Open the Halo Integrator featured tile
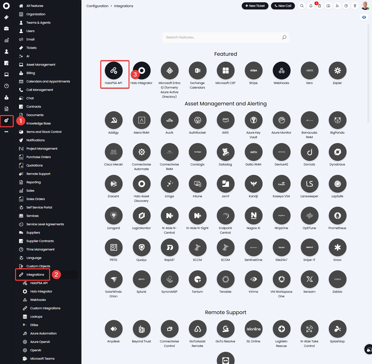Viewport: 372px width, 364px height. pos(142,71)
